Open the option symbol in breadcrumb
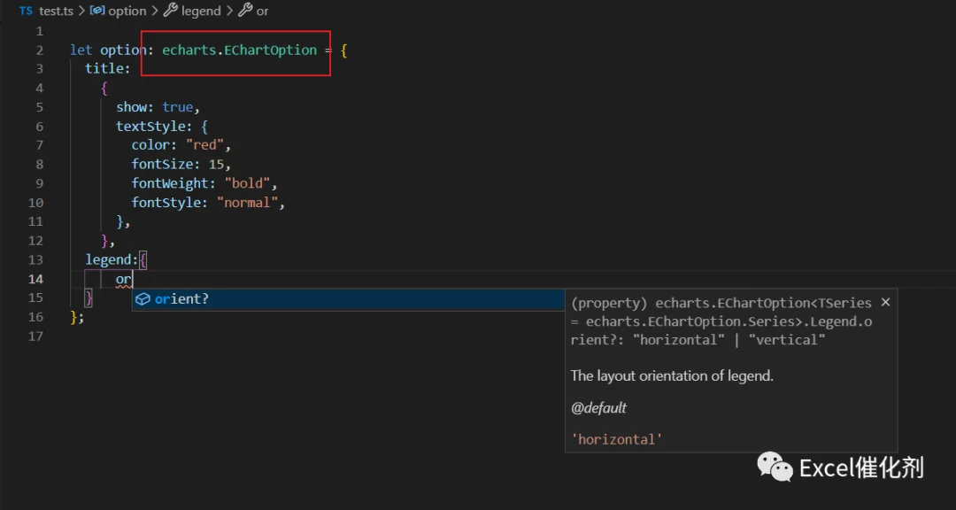The width and height of the screenshot is (956, 510). point(119,11)
